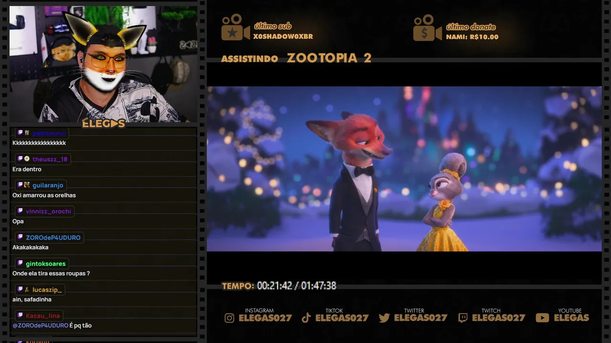Screen dimensions: 611x343
Task: Click the Twitter bird icon
Action: click(384, 318)
